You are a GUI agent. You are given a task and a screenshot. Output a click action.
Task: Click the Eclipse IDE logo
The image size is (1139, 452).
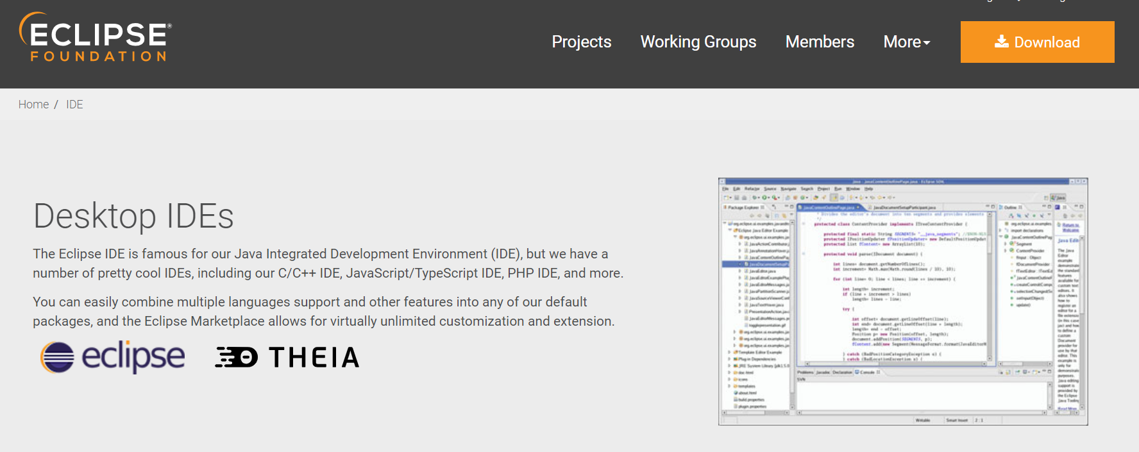click(x=112, y=357)
